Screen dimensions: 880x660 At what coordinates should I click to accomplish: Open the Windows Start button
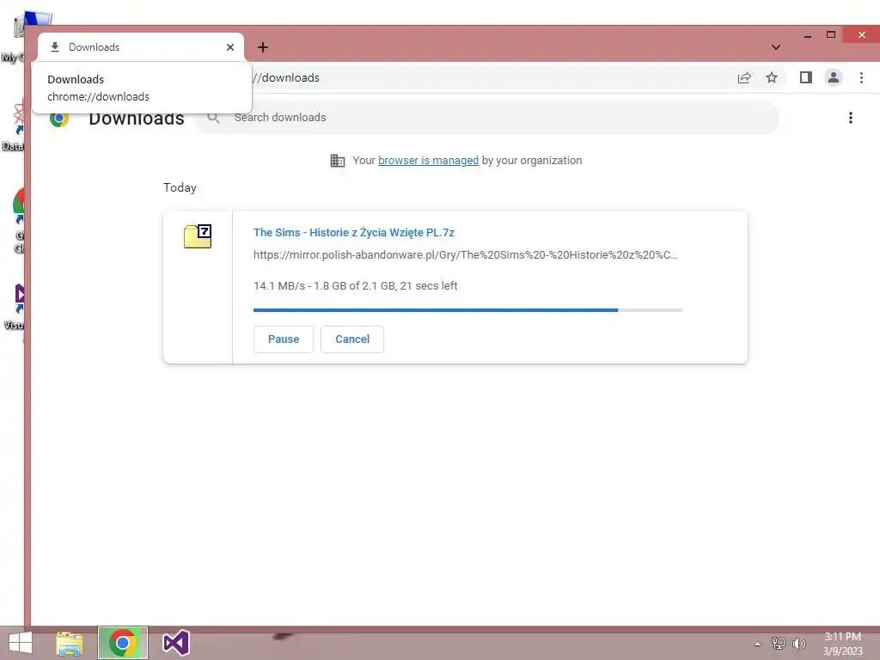[x=21, y=643]
